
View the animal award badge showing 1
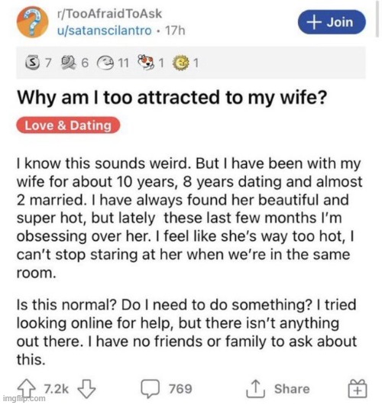146,62
